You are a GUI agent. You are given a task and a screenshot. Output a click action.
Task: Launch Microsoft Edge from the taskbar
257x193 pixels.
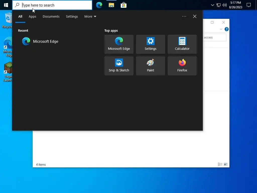(x=99, y=5)
